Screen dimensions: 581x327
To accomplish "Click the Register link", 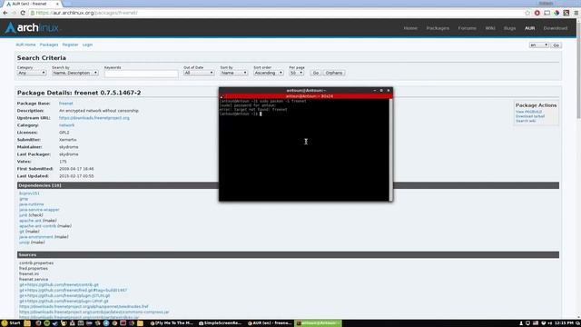I will (71, 45).
